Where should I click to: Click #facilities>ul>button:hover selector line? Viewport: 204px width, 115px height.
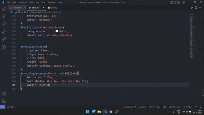click(x=42, y=27)
